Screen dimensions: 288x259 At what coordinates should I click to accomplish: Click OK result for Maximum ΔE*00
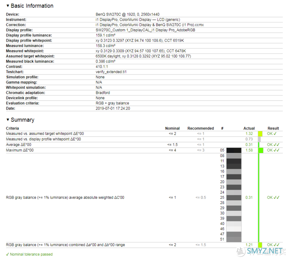[x=273, y=150]
